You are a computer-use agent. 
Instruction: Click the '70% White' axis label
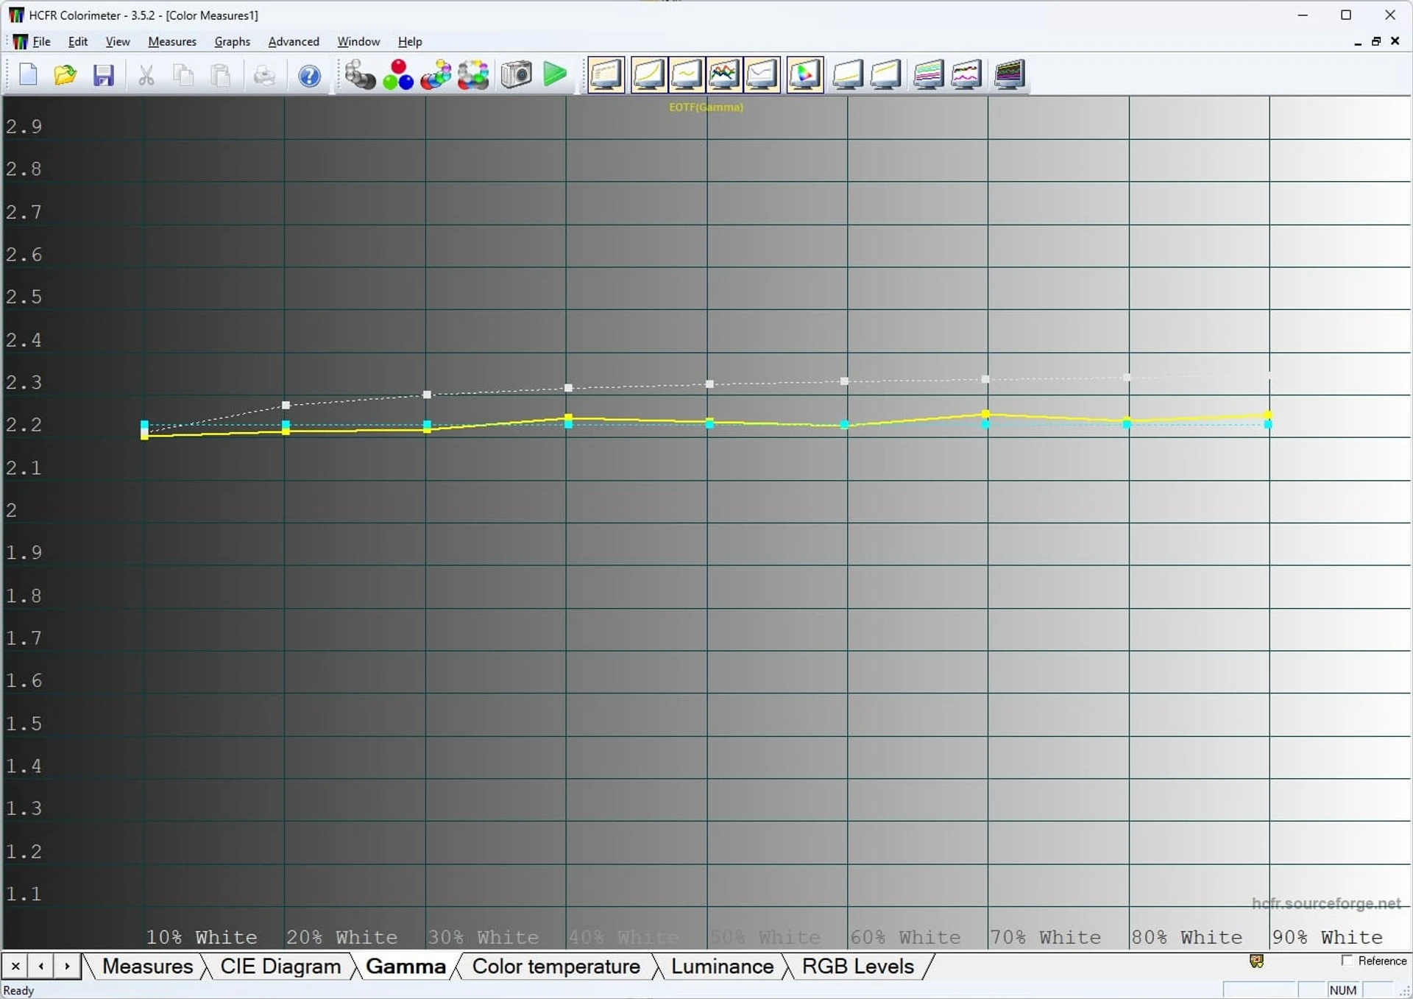(1046, 936)
